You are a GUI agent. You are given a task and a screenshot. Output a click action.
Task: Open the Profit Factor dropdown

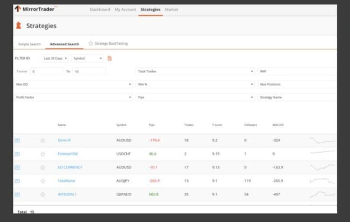[x=73, y=97]
